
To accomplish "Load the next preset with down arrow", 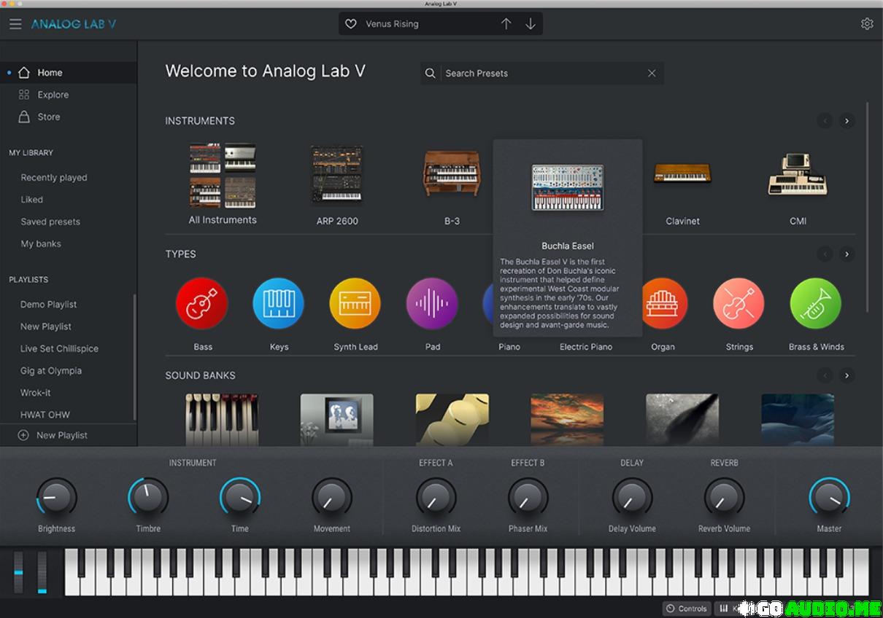I will tap(531, 24).
